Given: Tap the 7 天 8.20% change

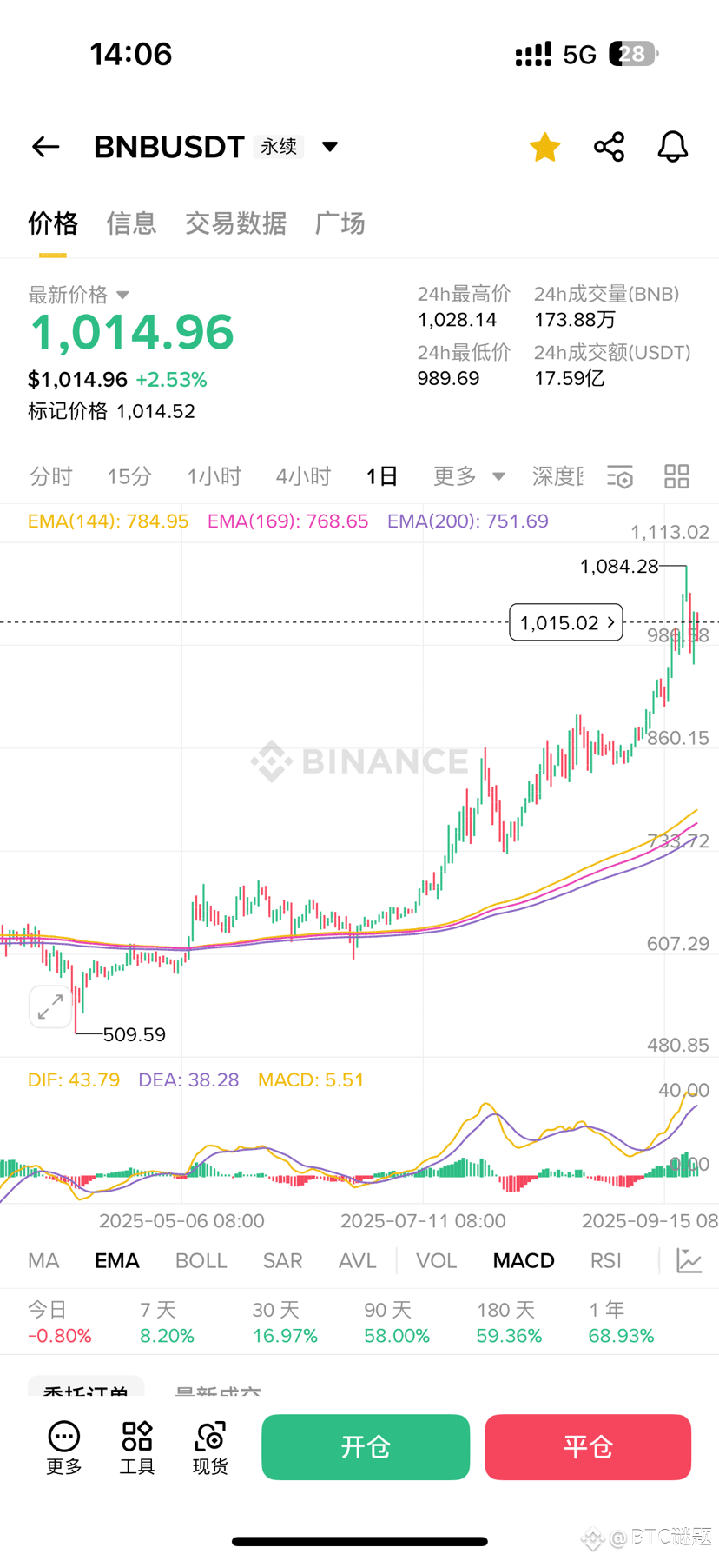Looking at the screenshot, I should coord(167,1323).
